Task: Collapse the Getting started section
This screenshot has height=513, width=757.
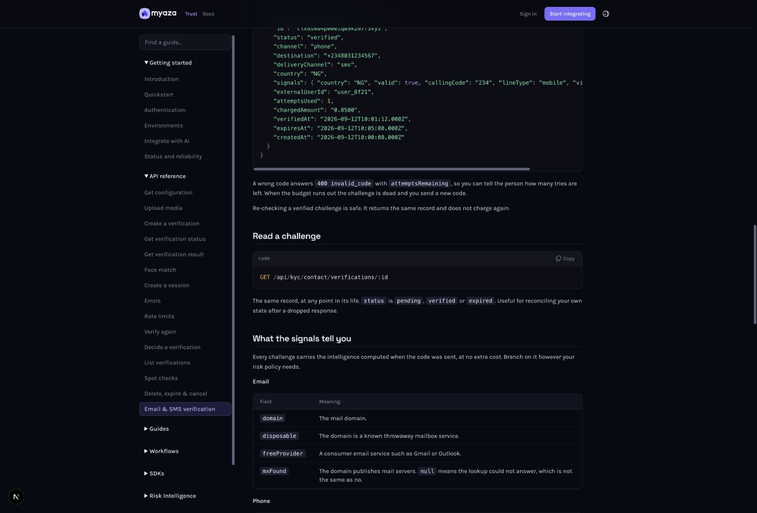Action: pos(168,63)
